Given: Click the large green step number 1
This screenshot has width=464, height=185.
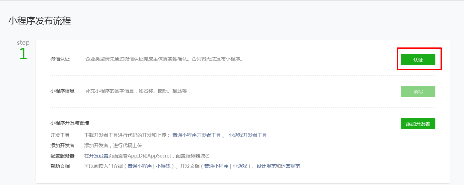Looking at the screenshot, I should 23,54.
